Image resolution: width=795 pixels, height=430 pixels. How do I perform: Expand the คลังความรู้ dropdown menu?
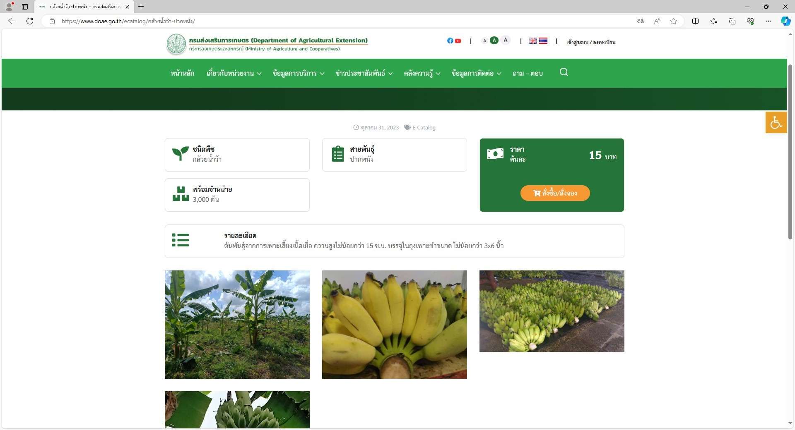coord(422,73)
